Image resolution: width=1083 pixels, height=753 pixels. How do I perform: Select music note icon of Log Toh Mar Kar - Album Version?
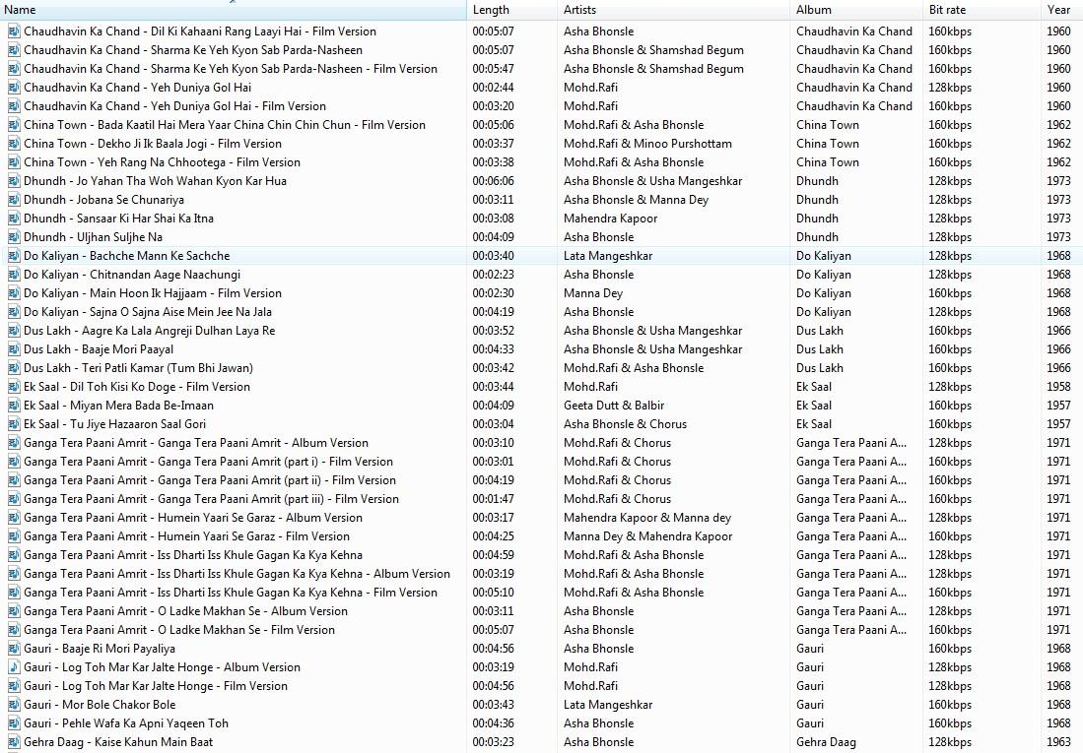[x=14, y=666]
